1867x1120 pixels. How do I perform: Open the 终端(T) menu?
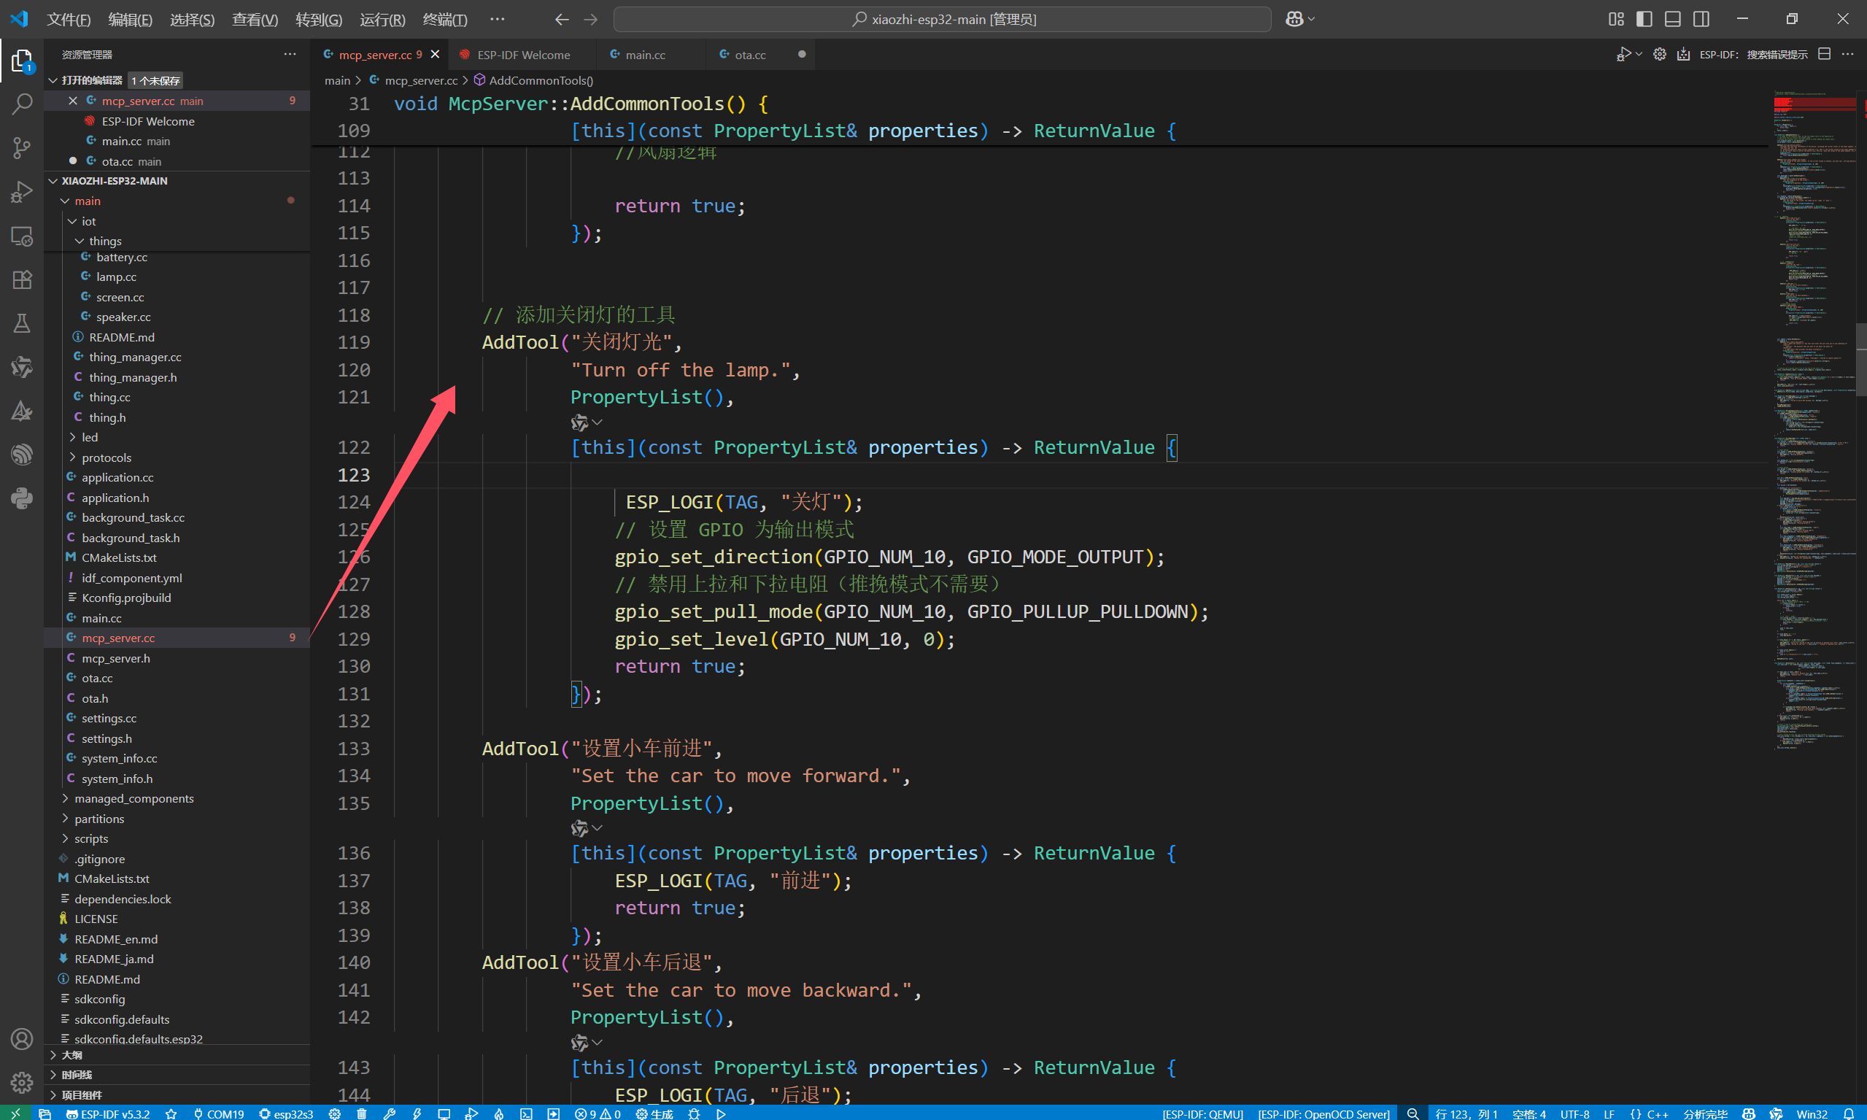point(444,19)
